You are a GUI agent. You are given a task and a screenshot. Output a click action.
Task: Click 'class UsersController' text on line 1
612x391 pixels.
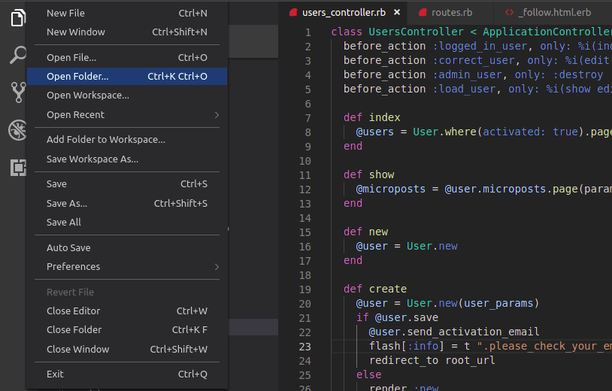[397, 32]
